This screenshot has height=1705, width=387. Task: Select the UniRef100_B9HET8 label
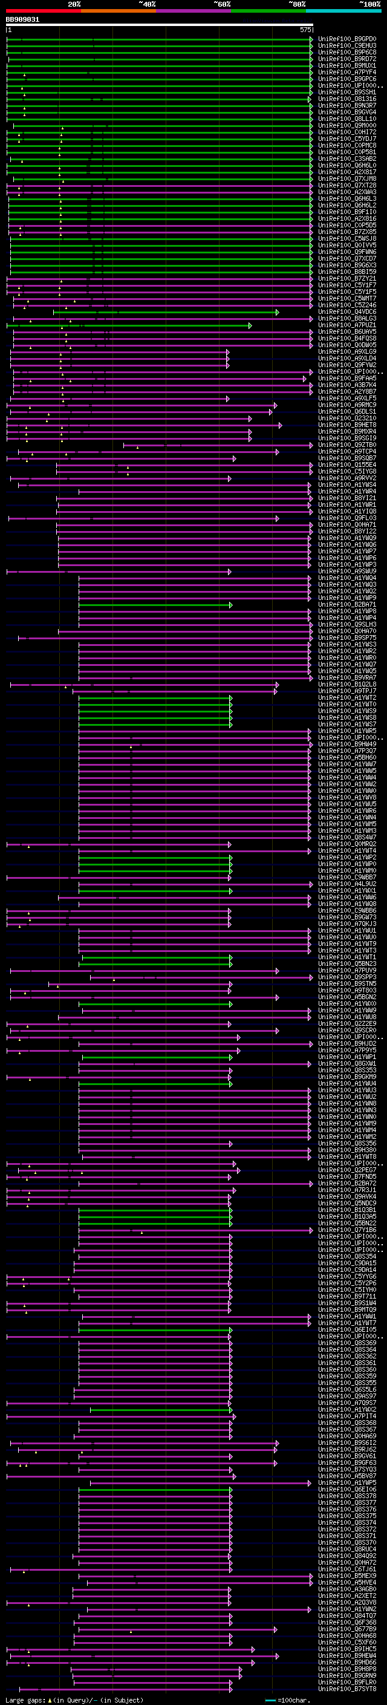click(x=347, y=425)
